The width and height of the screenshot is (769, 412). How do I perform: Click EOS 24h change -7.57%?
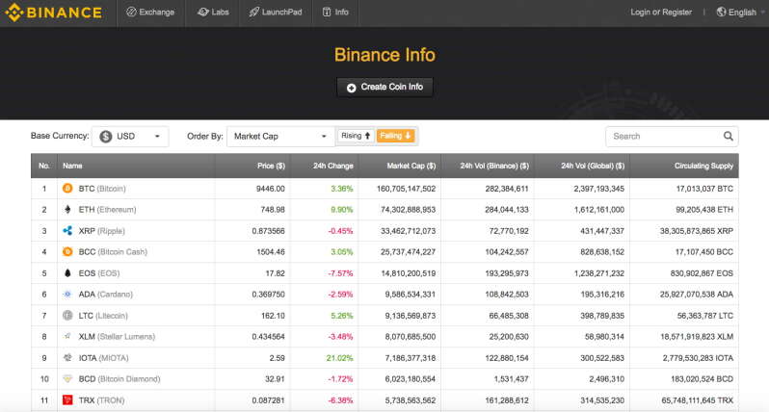(340, 273)
